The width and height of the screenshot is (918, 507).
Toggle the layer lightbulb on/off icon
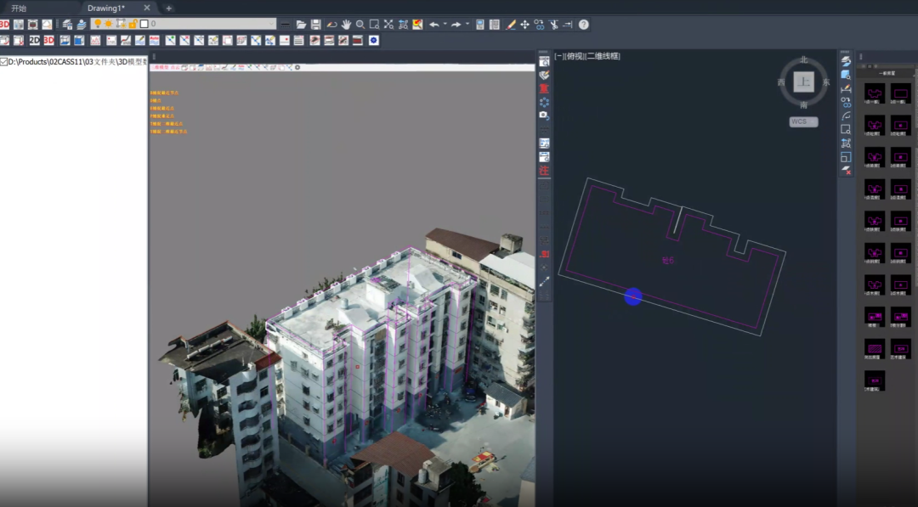coord(98,24)
